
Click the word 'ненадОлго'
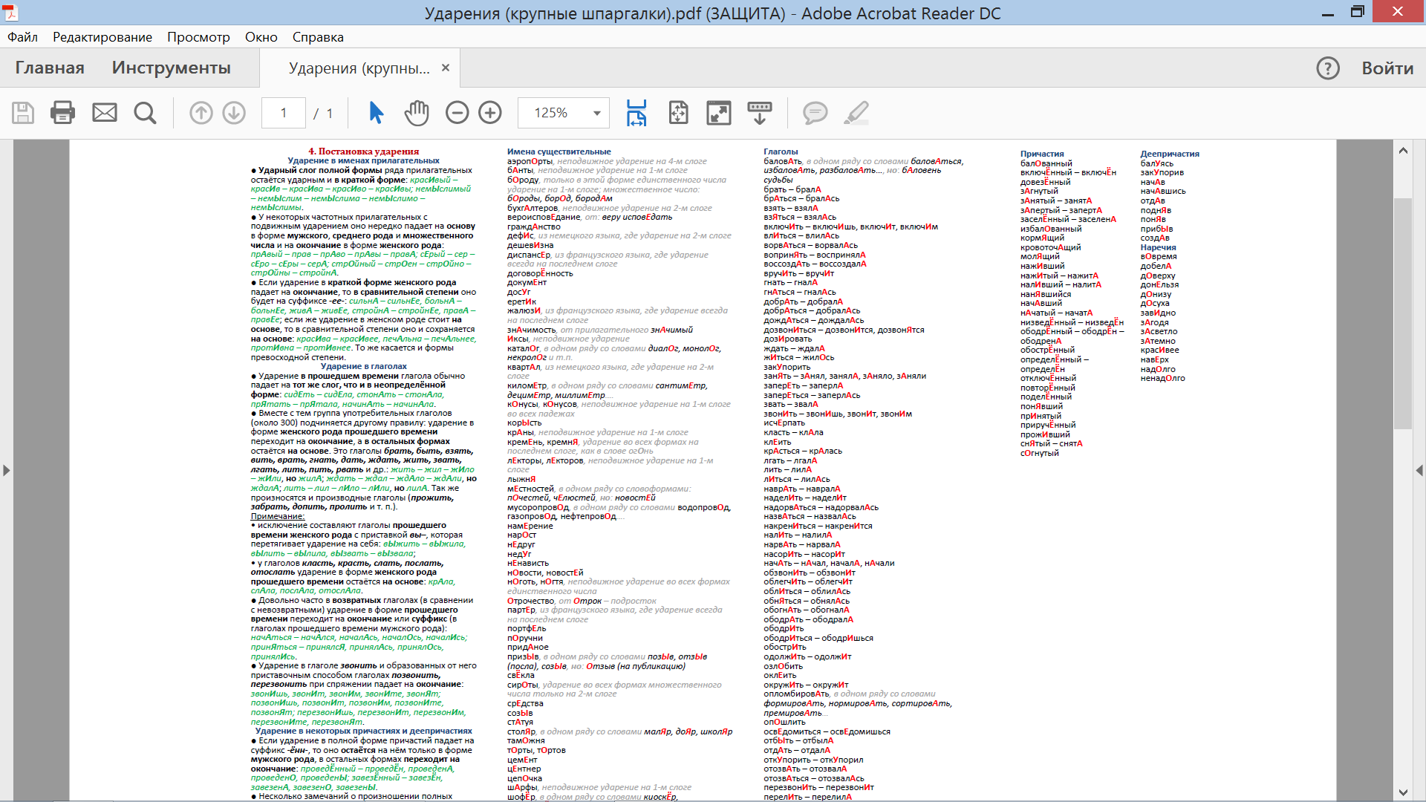click(x=1163, y=378)
